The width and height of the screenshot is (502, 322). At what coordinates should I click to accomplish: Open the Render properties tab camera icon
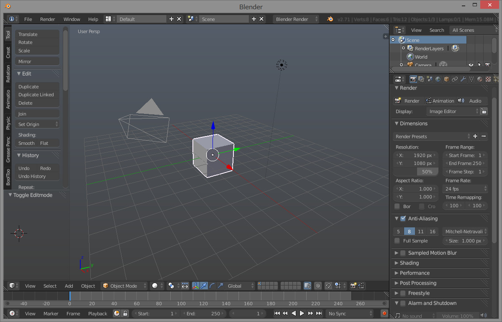pyautogui.click(x=413, y=79)
